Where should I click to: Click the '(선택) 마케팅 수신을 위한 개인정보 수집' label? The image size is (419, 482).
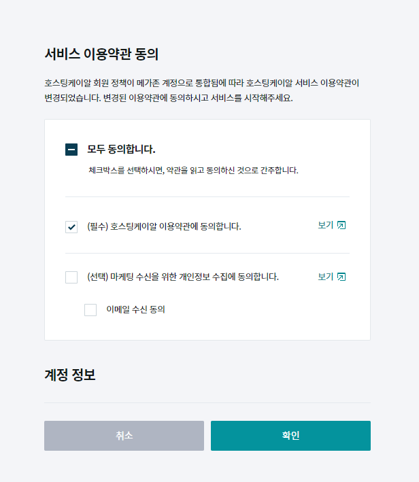(183, 277)
